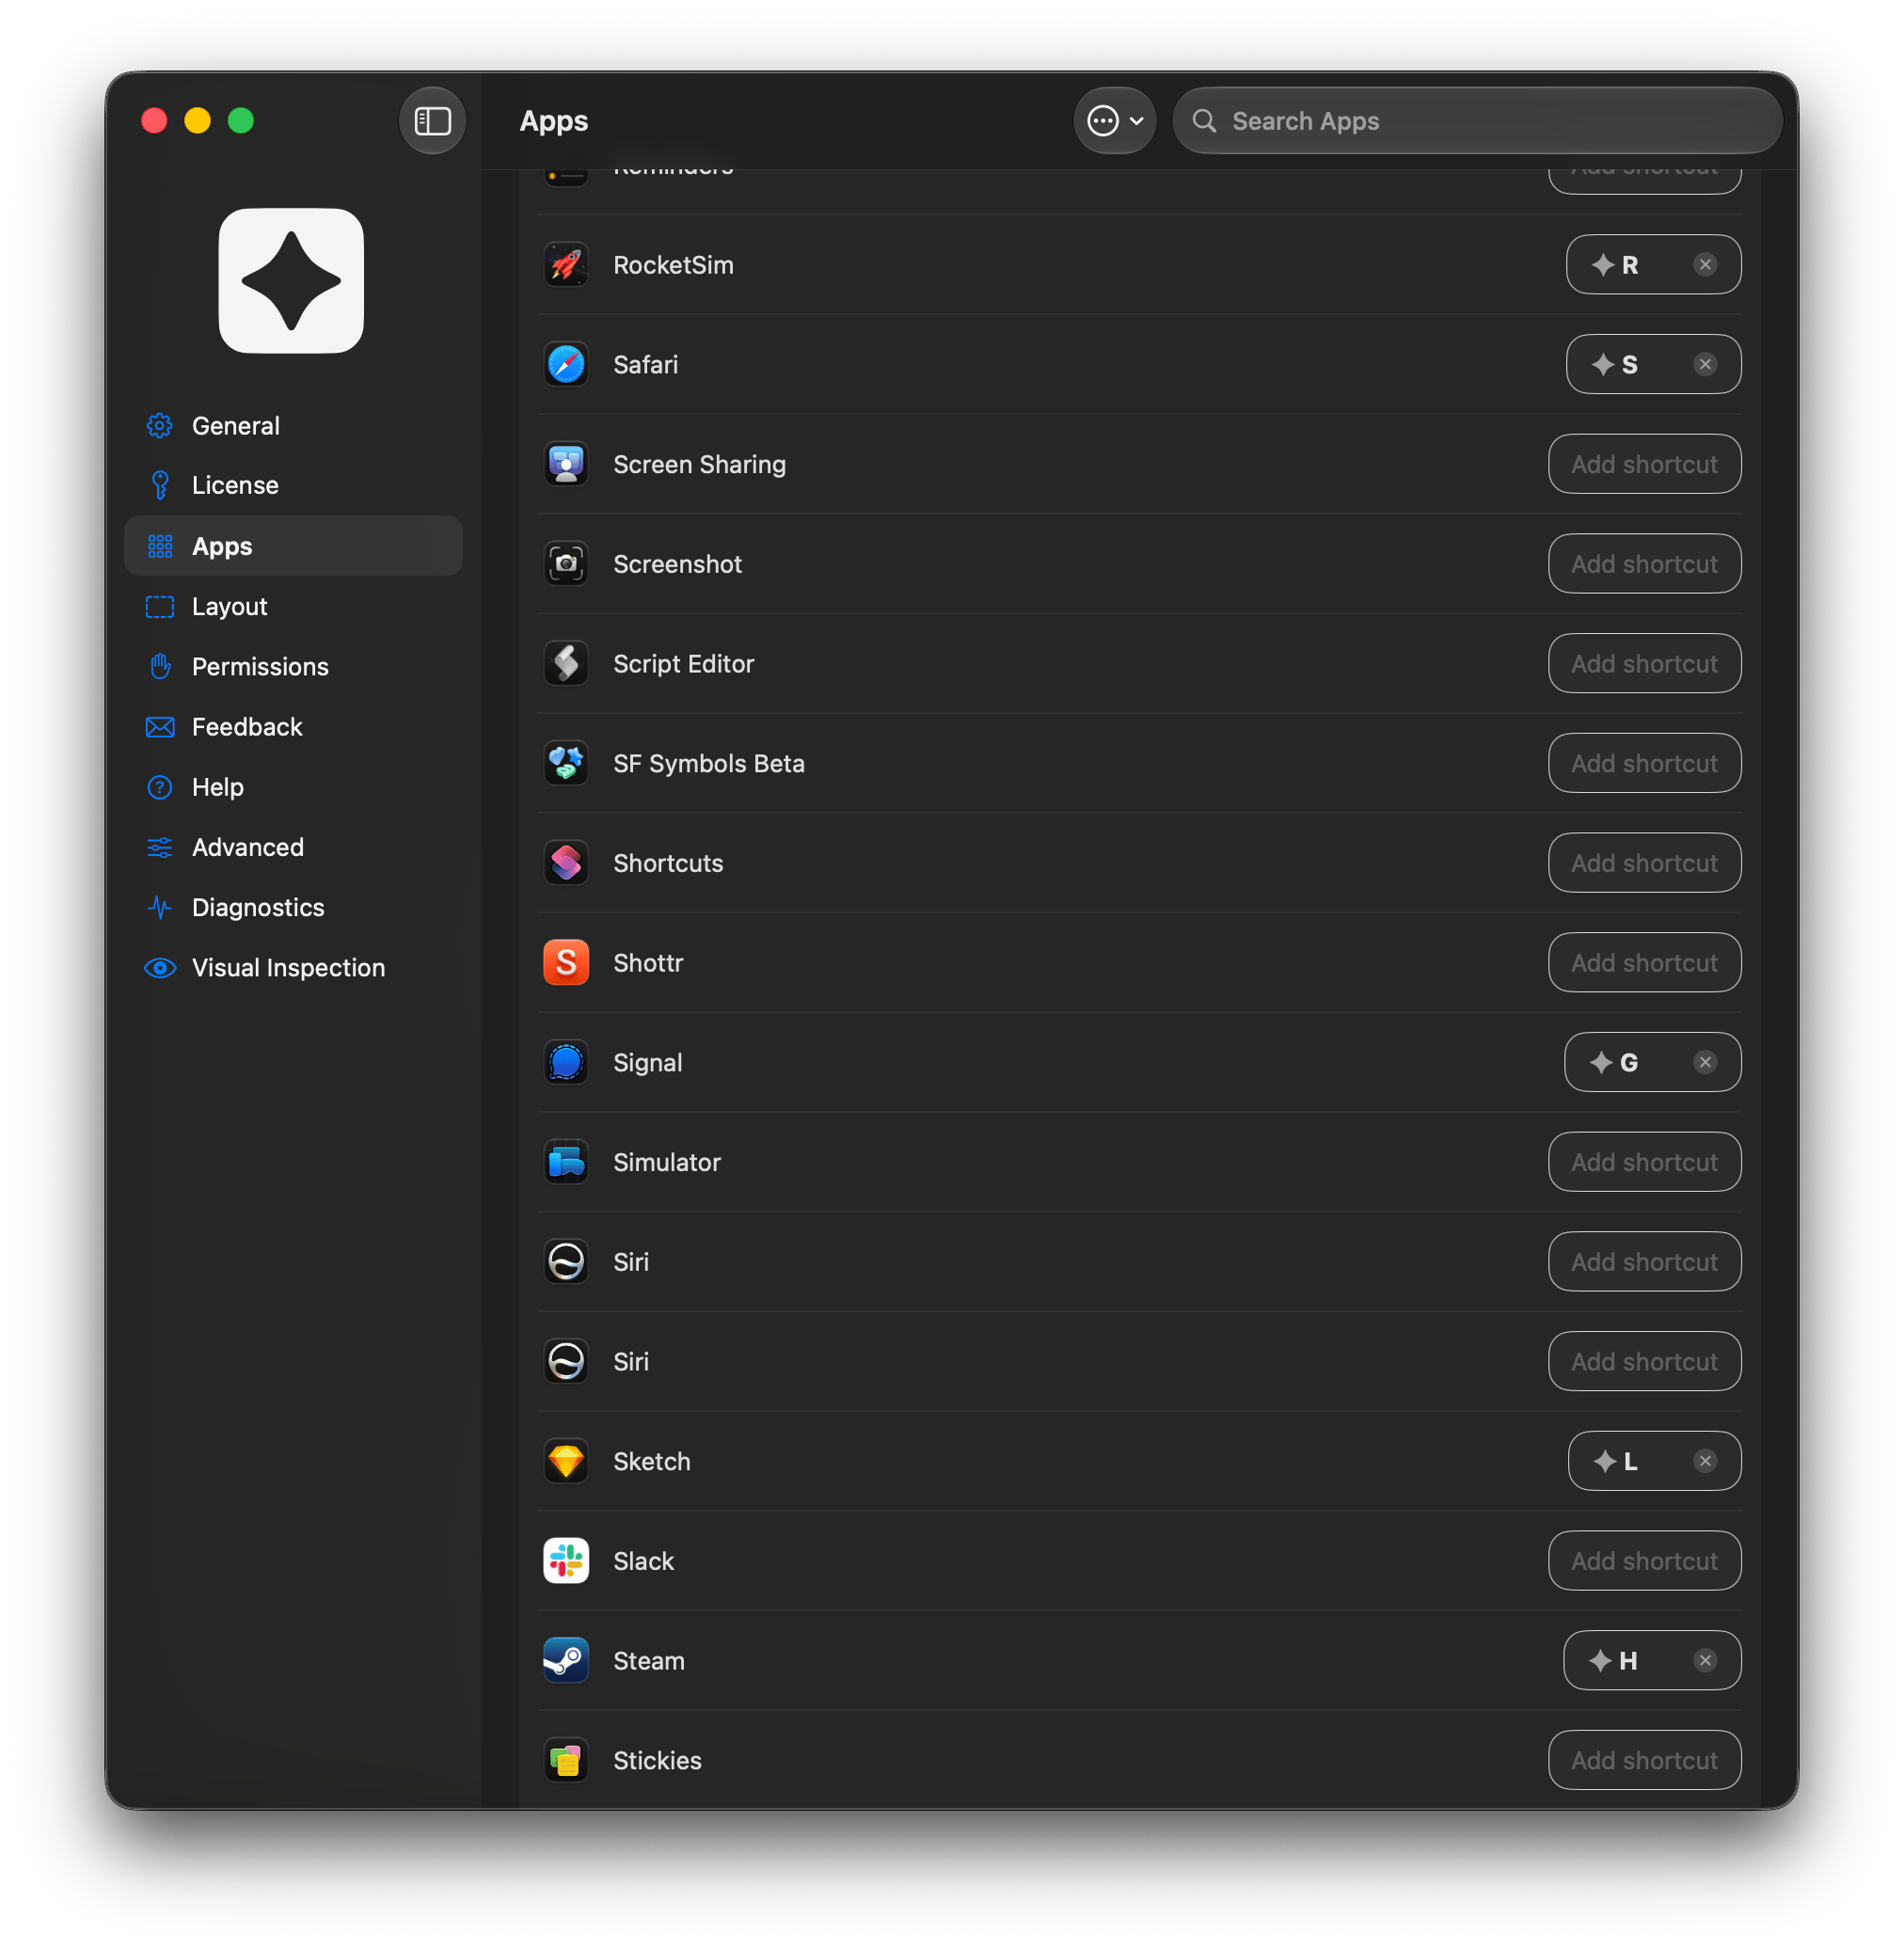This screenshot has height=1949, width=1904.
Task: Remove the RocketSim shortcut
Action: (x=1705, y=265)
